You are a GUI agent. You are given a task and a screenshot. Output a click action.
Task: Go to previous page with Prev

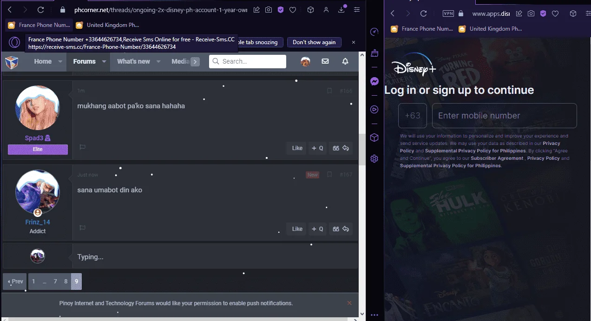pos(15,282)
